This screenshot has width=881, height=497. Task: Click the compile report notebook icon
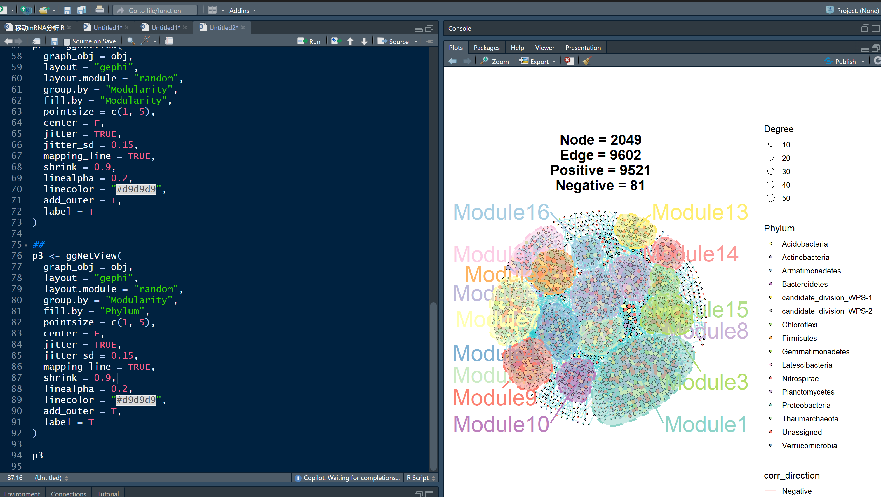(x=169, y=41)
